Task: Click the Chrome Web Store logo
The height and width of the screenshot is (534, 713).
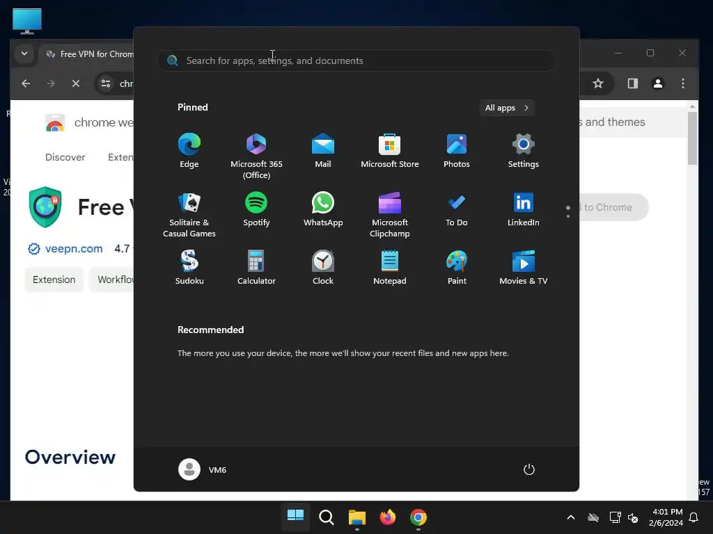Action: pyautogui.click(x=54, y=122)
